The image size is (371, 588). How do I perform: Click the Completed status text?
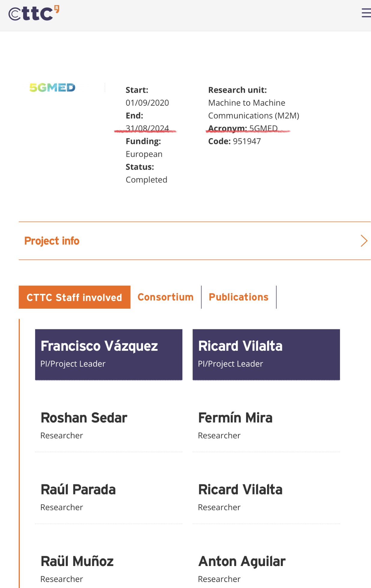[146, 180]
